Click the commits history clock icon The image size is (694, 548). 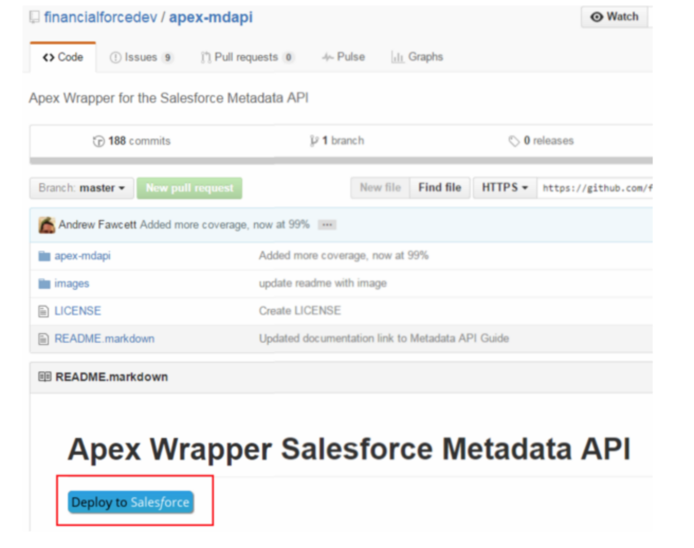[x=98, y=141]
